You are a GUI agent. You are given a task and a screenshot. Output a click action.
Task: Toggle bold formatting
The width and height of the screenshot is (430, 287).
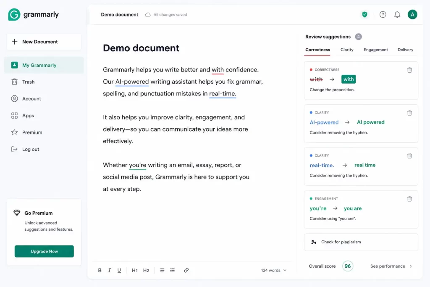coord(100,270)
